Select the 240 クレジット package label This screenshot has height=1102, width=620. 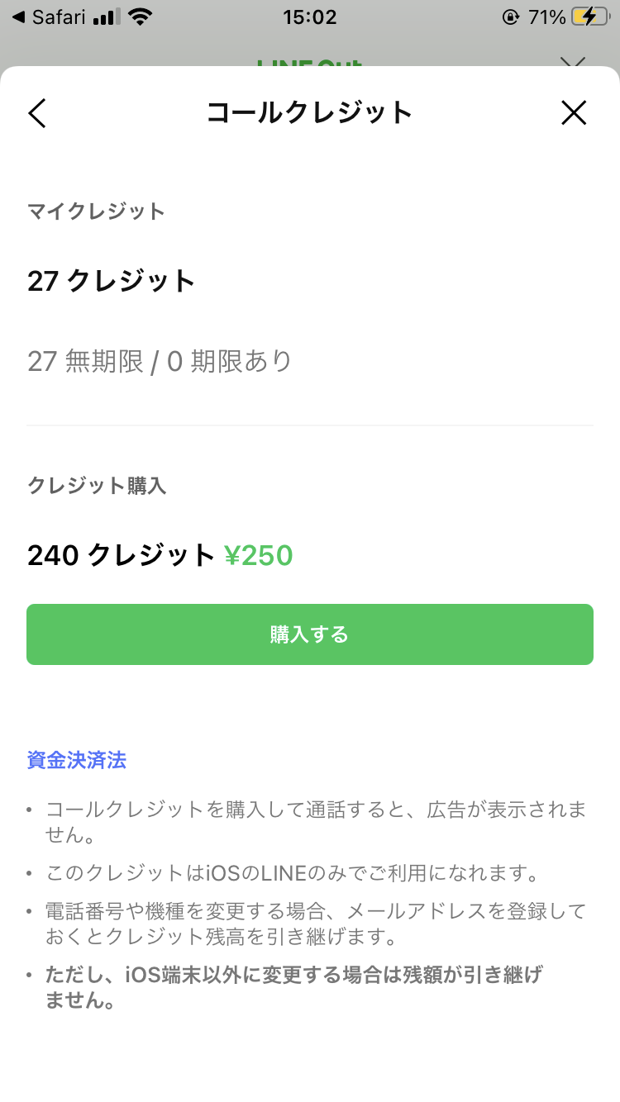tap(121, 555)
